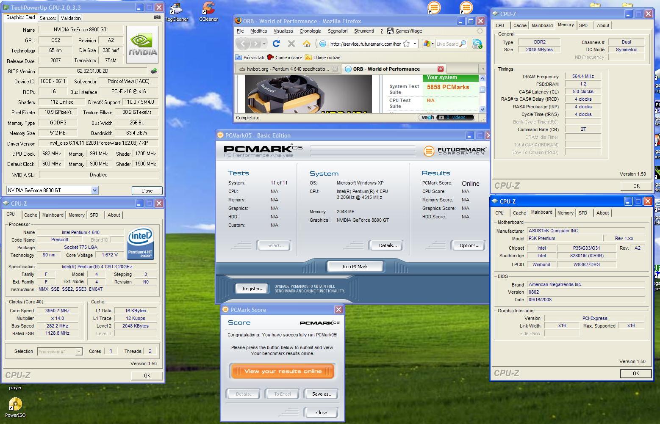Click the GPU-Z screenshot camera icon
This screenshot has height=424, width=660.
click(157, 17)
